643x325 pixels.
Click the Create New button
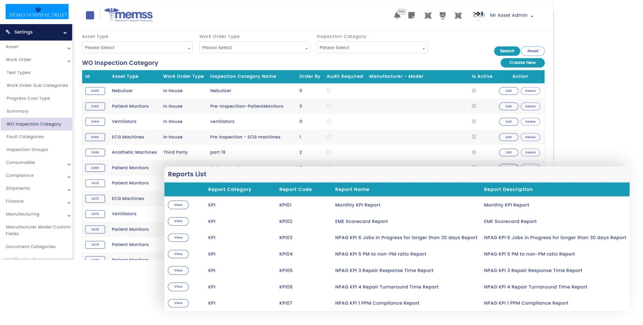coord(522,63)
